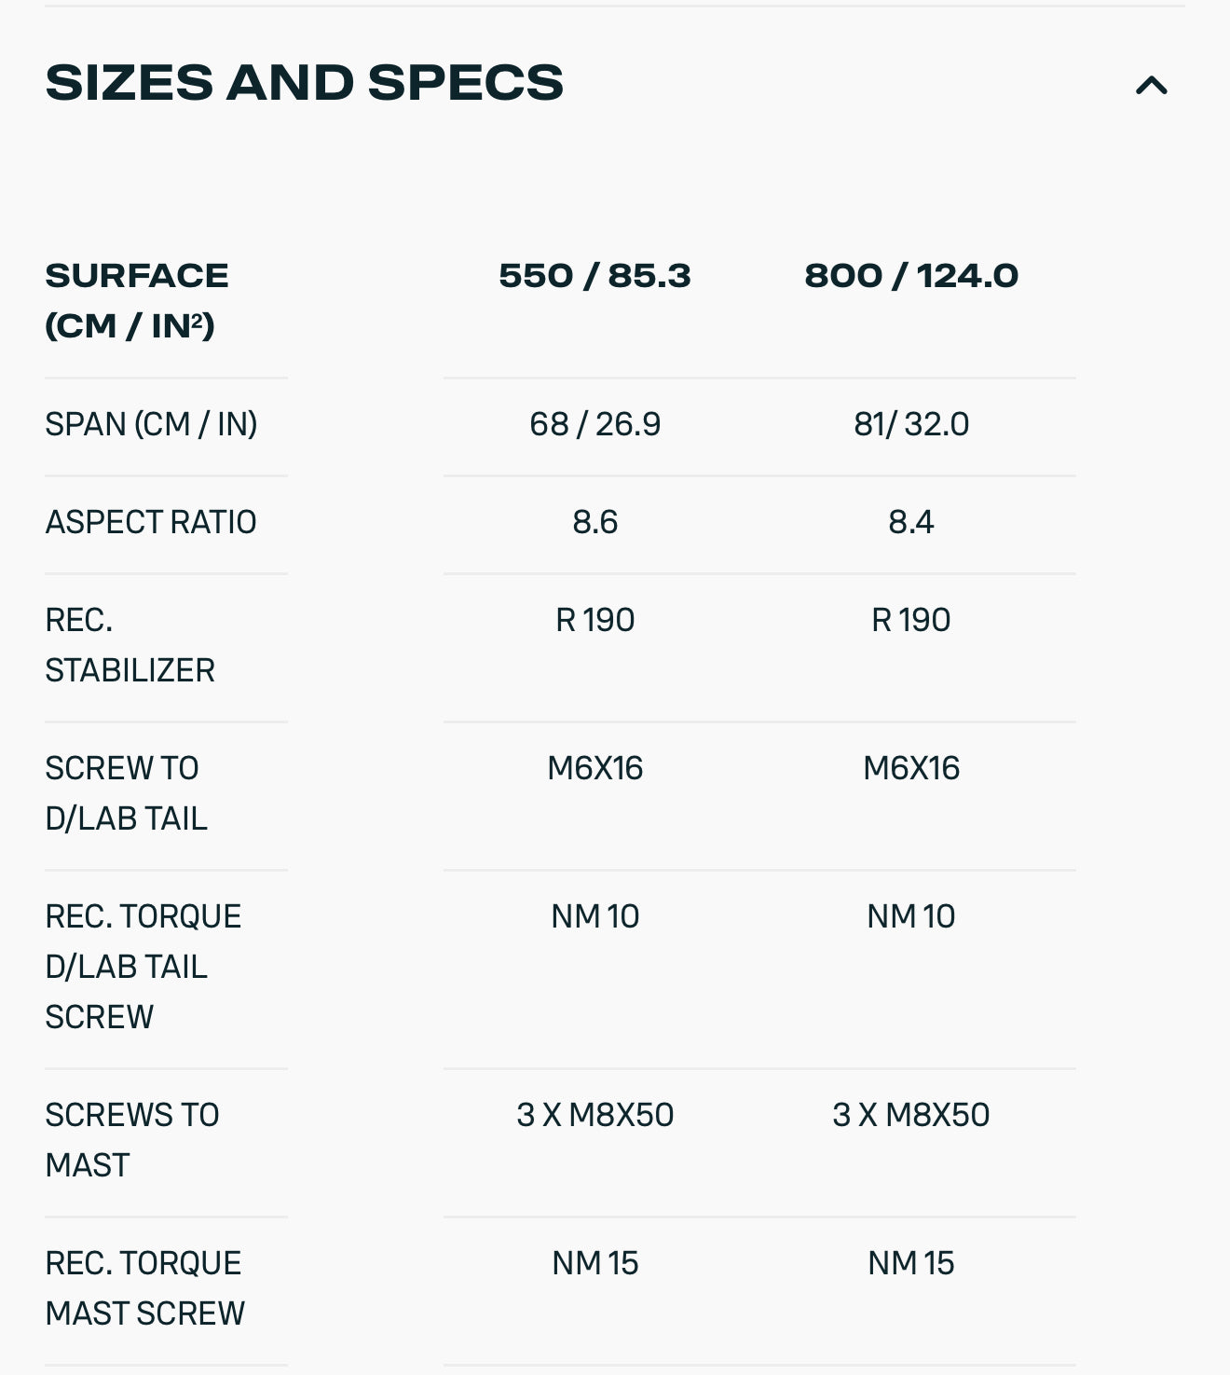
Task: Click the Sizes and Specs heading
Action: [305, 83]
